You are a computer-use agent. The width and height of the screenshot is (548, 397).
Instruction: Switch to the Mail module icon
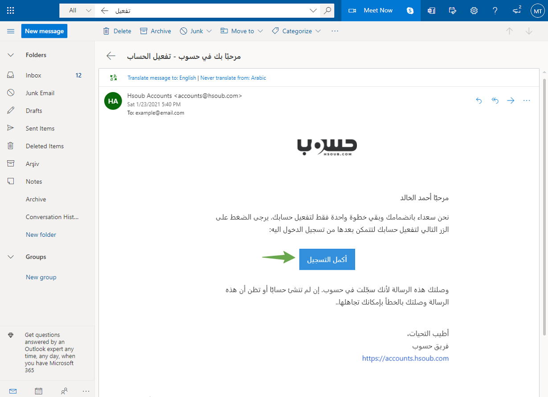(x=13, y=391)
